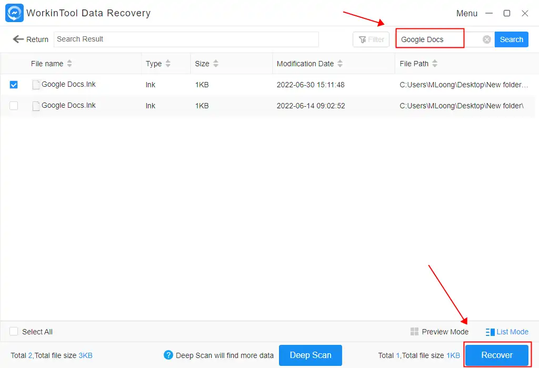This screenshot has width=539, height=368.
Task: Open the Menu in title bar
Action: coord(466,13)
